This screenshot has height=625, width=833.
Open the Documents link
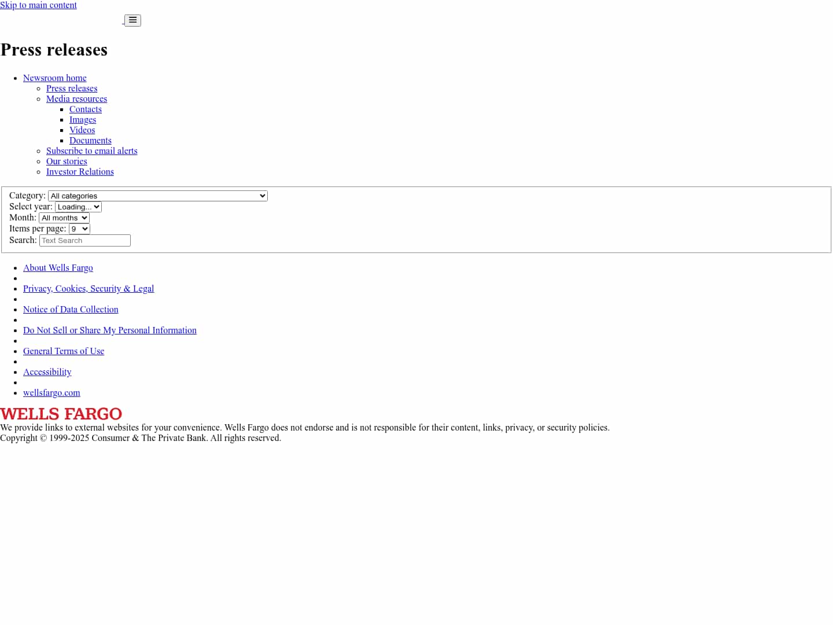click(90, 141)
